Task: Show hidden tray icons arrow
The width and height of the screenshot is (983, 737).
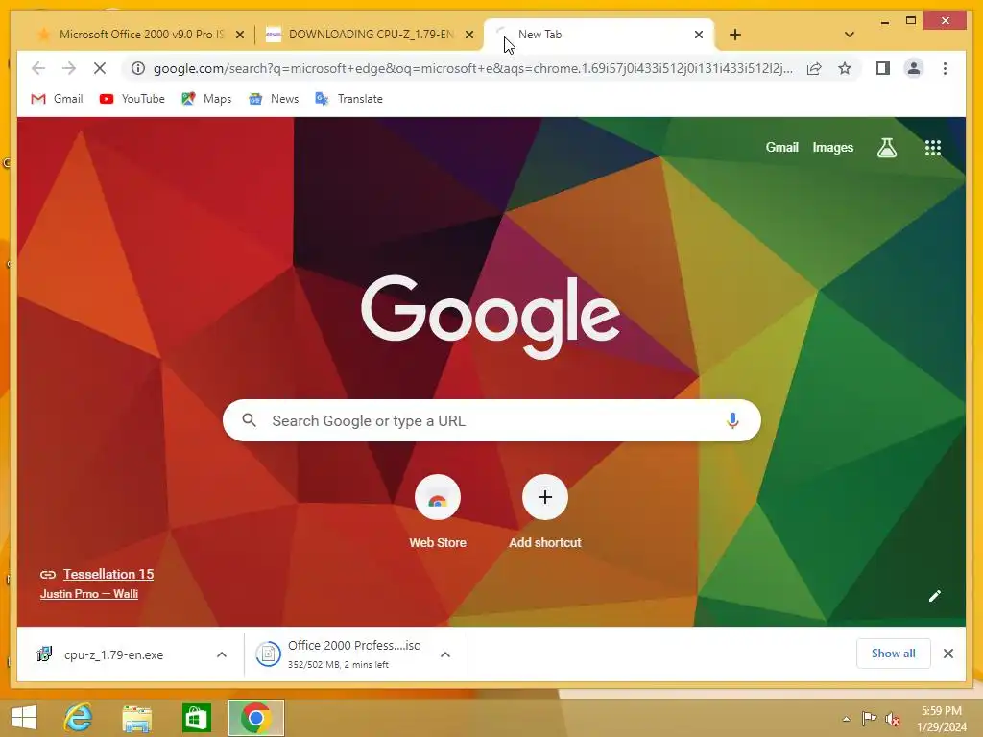Action: click(846, 719)
